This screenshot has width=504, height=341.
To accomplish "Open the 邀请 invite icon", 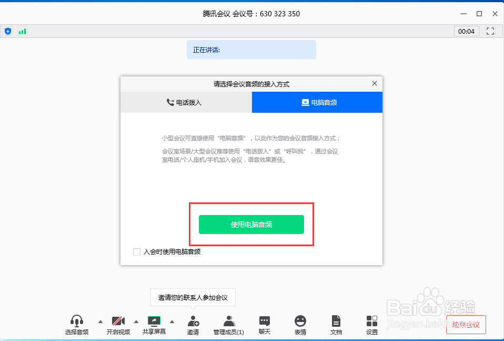I will point(193,325).
